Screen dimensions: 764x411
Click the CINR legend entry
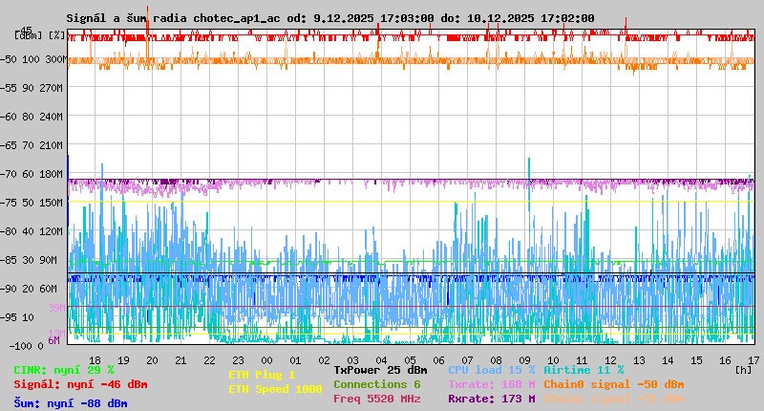(x=63, y=370)
